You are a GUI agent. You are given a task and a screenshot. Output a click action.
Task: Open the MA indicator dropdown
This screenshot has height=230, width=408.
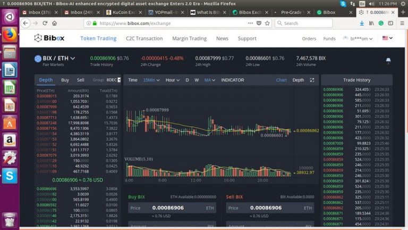(x=210, y=80)
